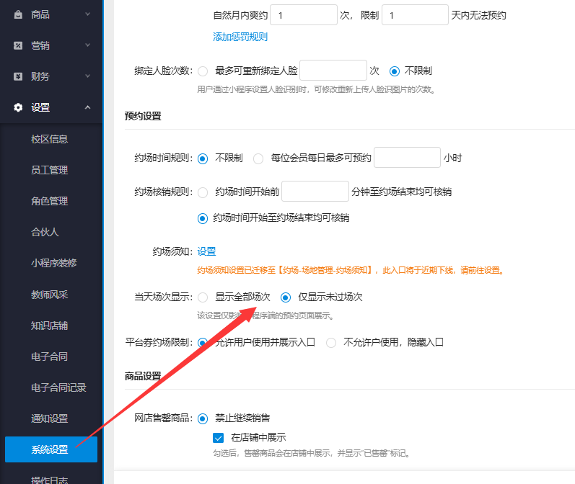The height and width of the screenshot is (484, 575).
Task: Open 通知设置 in the sidebar
Action: (x=50, y=418)
